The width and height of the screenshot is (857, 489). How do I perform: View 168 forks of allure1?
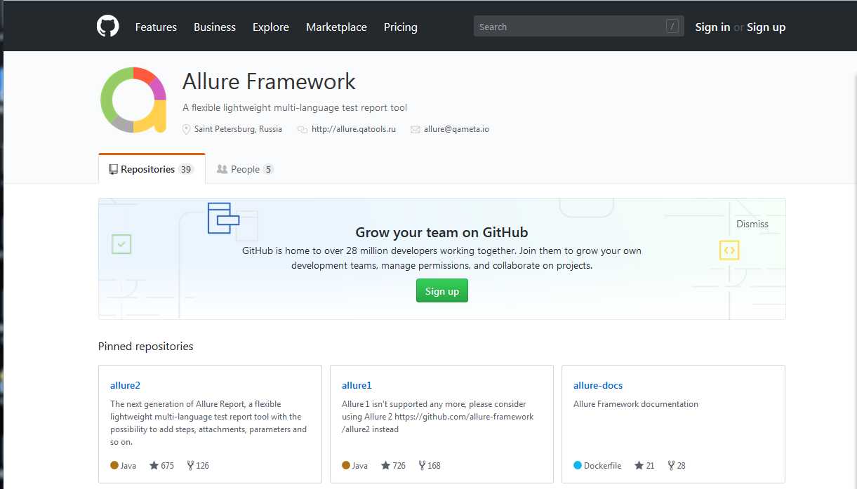click(x=430, y=465)
